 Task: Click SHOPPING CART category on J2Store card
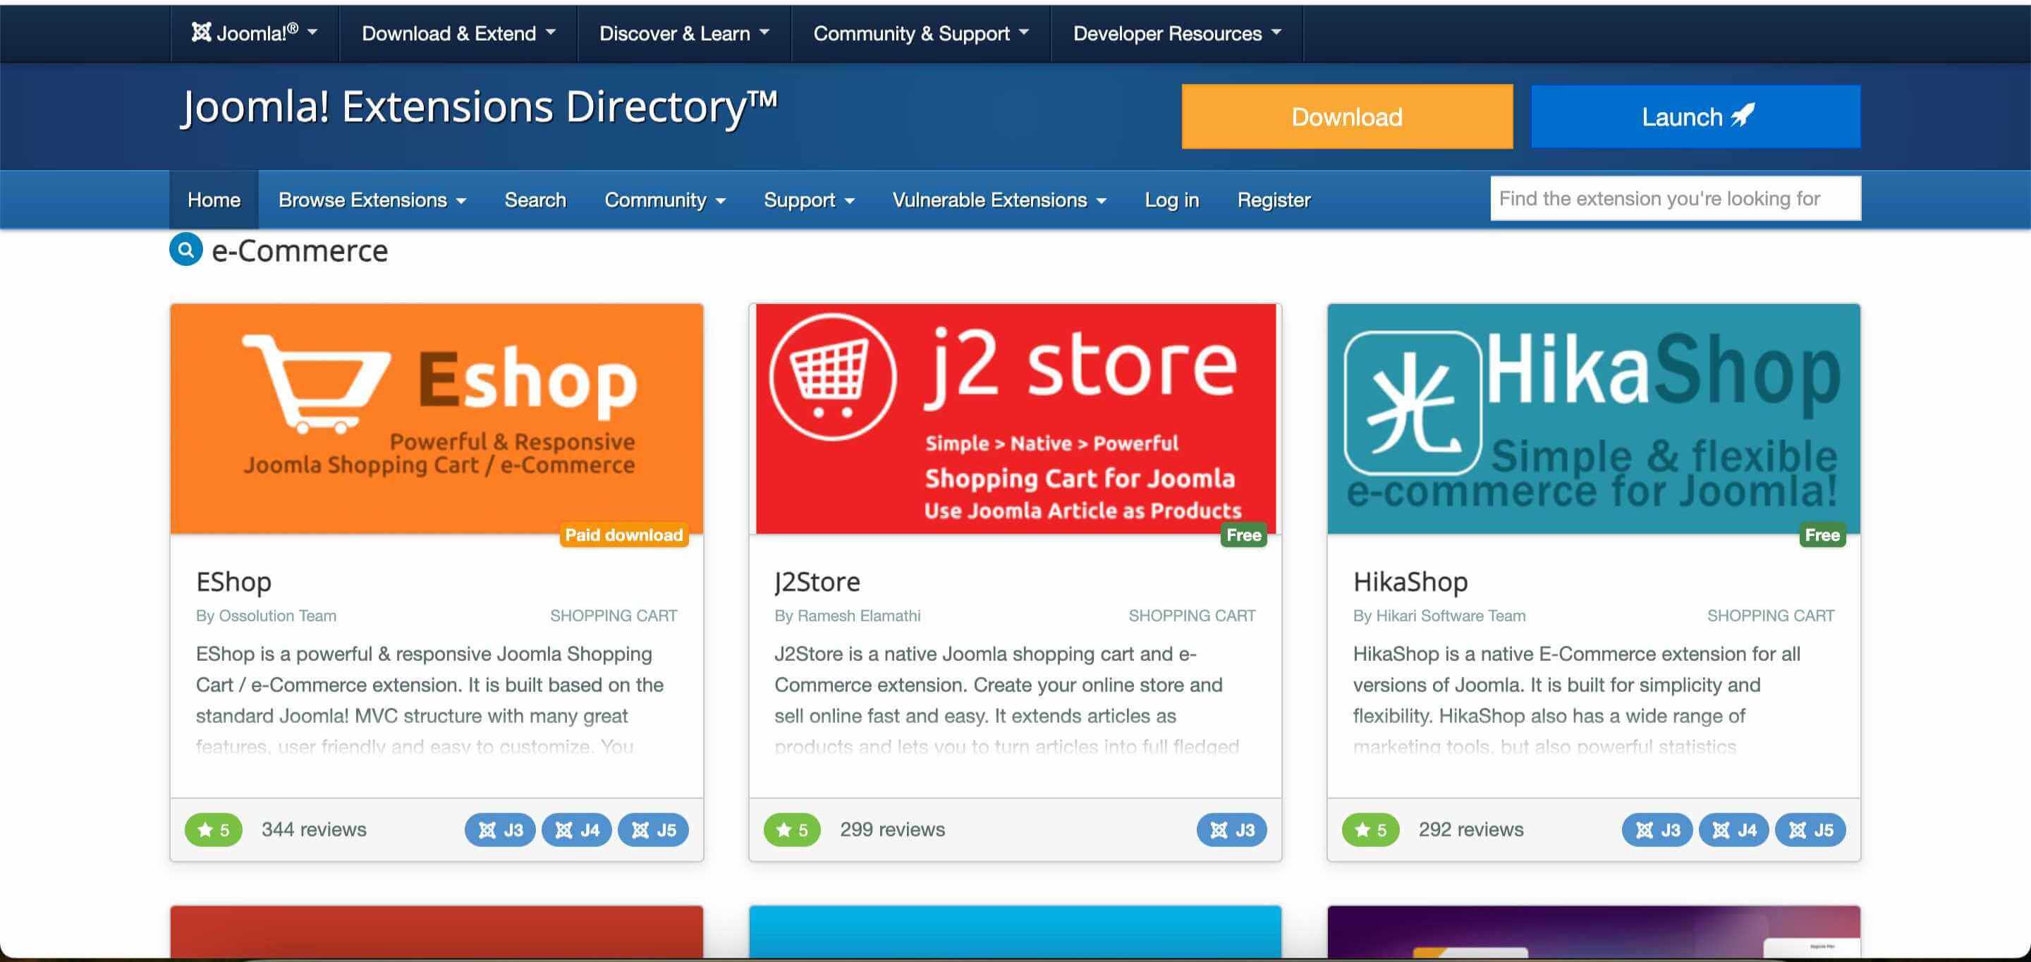pyautogui.click(x=1191, y=616)
